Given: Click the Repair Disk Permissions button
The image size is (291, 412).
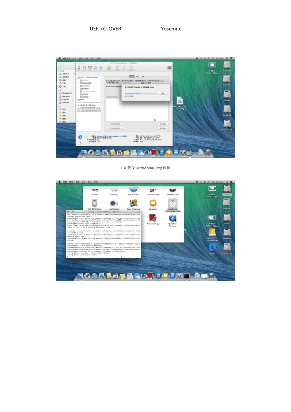Looking at the screenshot, I should coord(115,128).
